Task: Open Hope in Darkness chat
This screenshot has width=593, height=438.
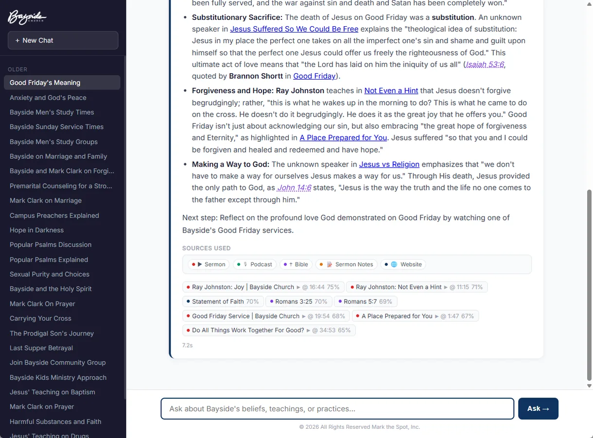Action: click(x=62, y=230)
